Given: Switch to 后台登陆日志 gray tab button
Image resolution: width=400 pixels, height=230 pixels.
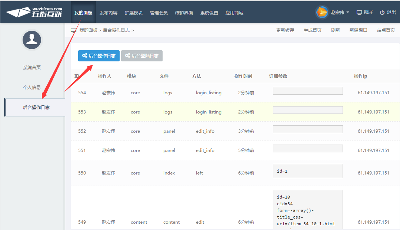Looking at the screenshot, I should click(142, 56).
